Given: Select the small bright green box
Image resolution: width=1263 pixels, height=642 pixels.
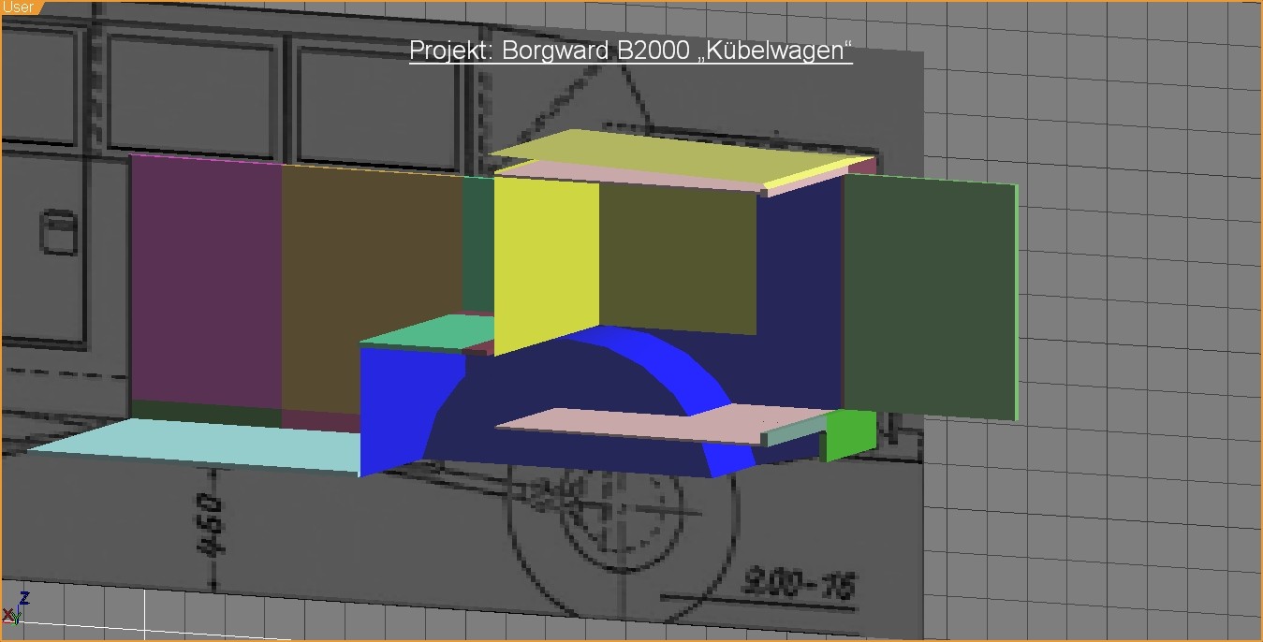Looking at the screenshot, I should pyautogui.click(x=850, y=434).
